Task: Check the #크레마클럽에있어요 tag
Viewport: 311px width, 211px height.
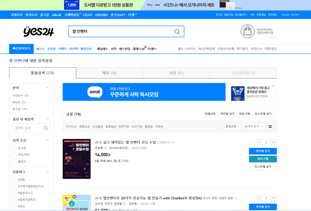Action: 14,186
